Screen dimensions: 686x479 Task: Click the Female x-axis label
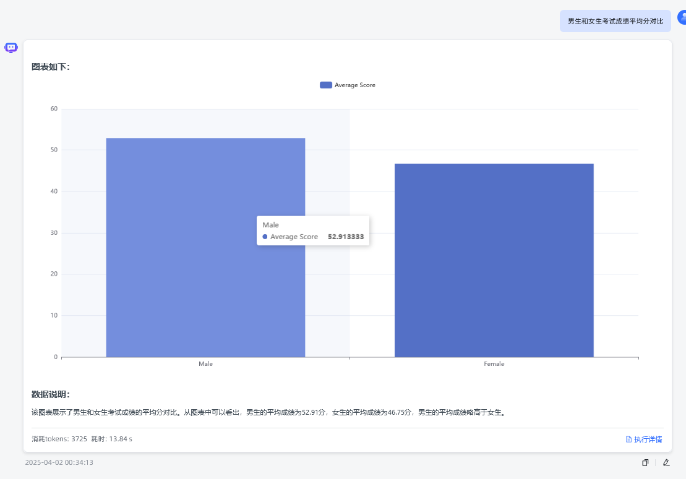click(x=494, y=364)
